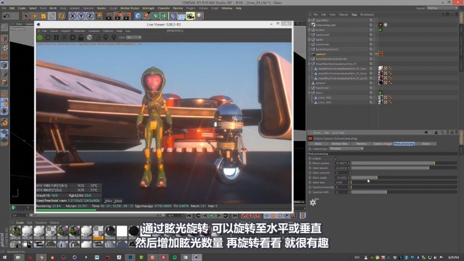This screenshot has width=464, height=261.
Task: Select the Post processing tab
Action: pos(404,144)
